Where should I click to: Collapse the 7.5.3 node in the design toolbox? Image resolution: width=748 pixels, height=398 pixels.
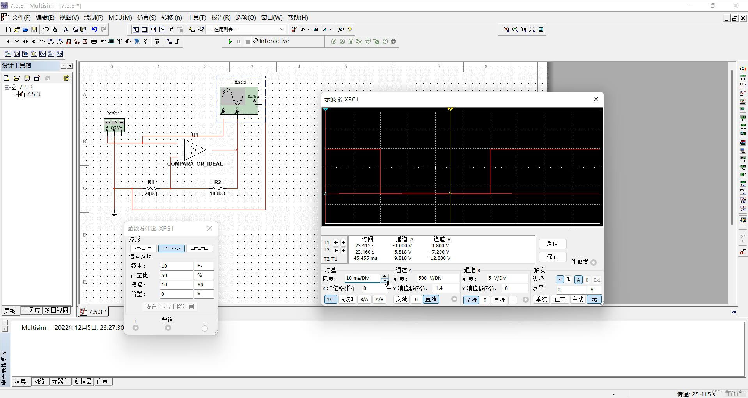[6, 87]
